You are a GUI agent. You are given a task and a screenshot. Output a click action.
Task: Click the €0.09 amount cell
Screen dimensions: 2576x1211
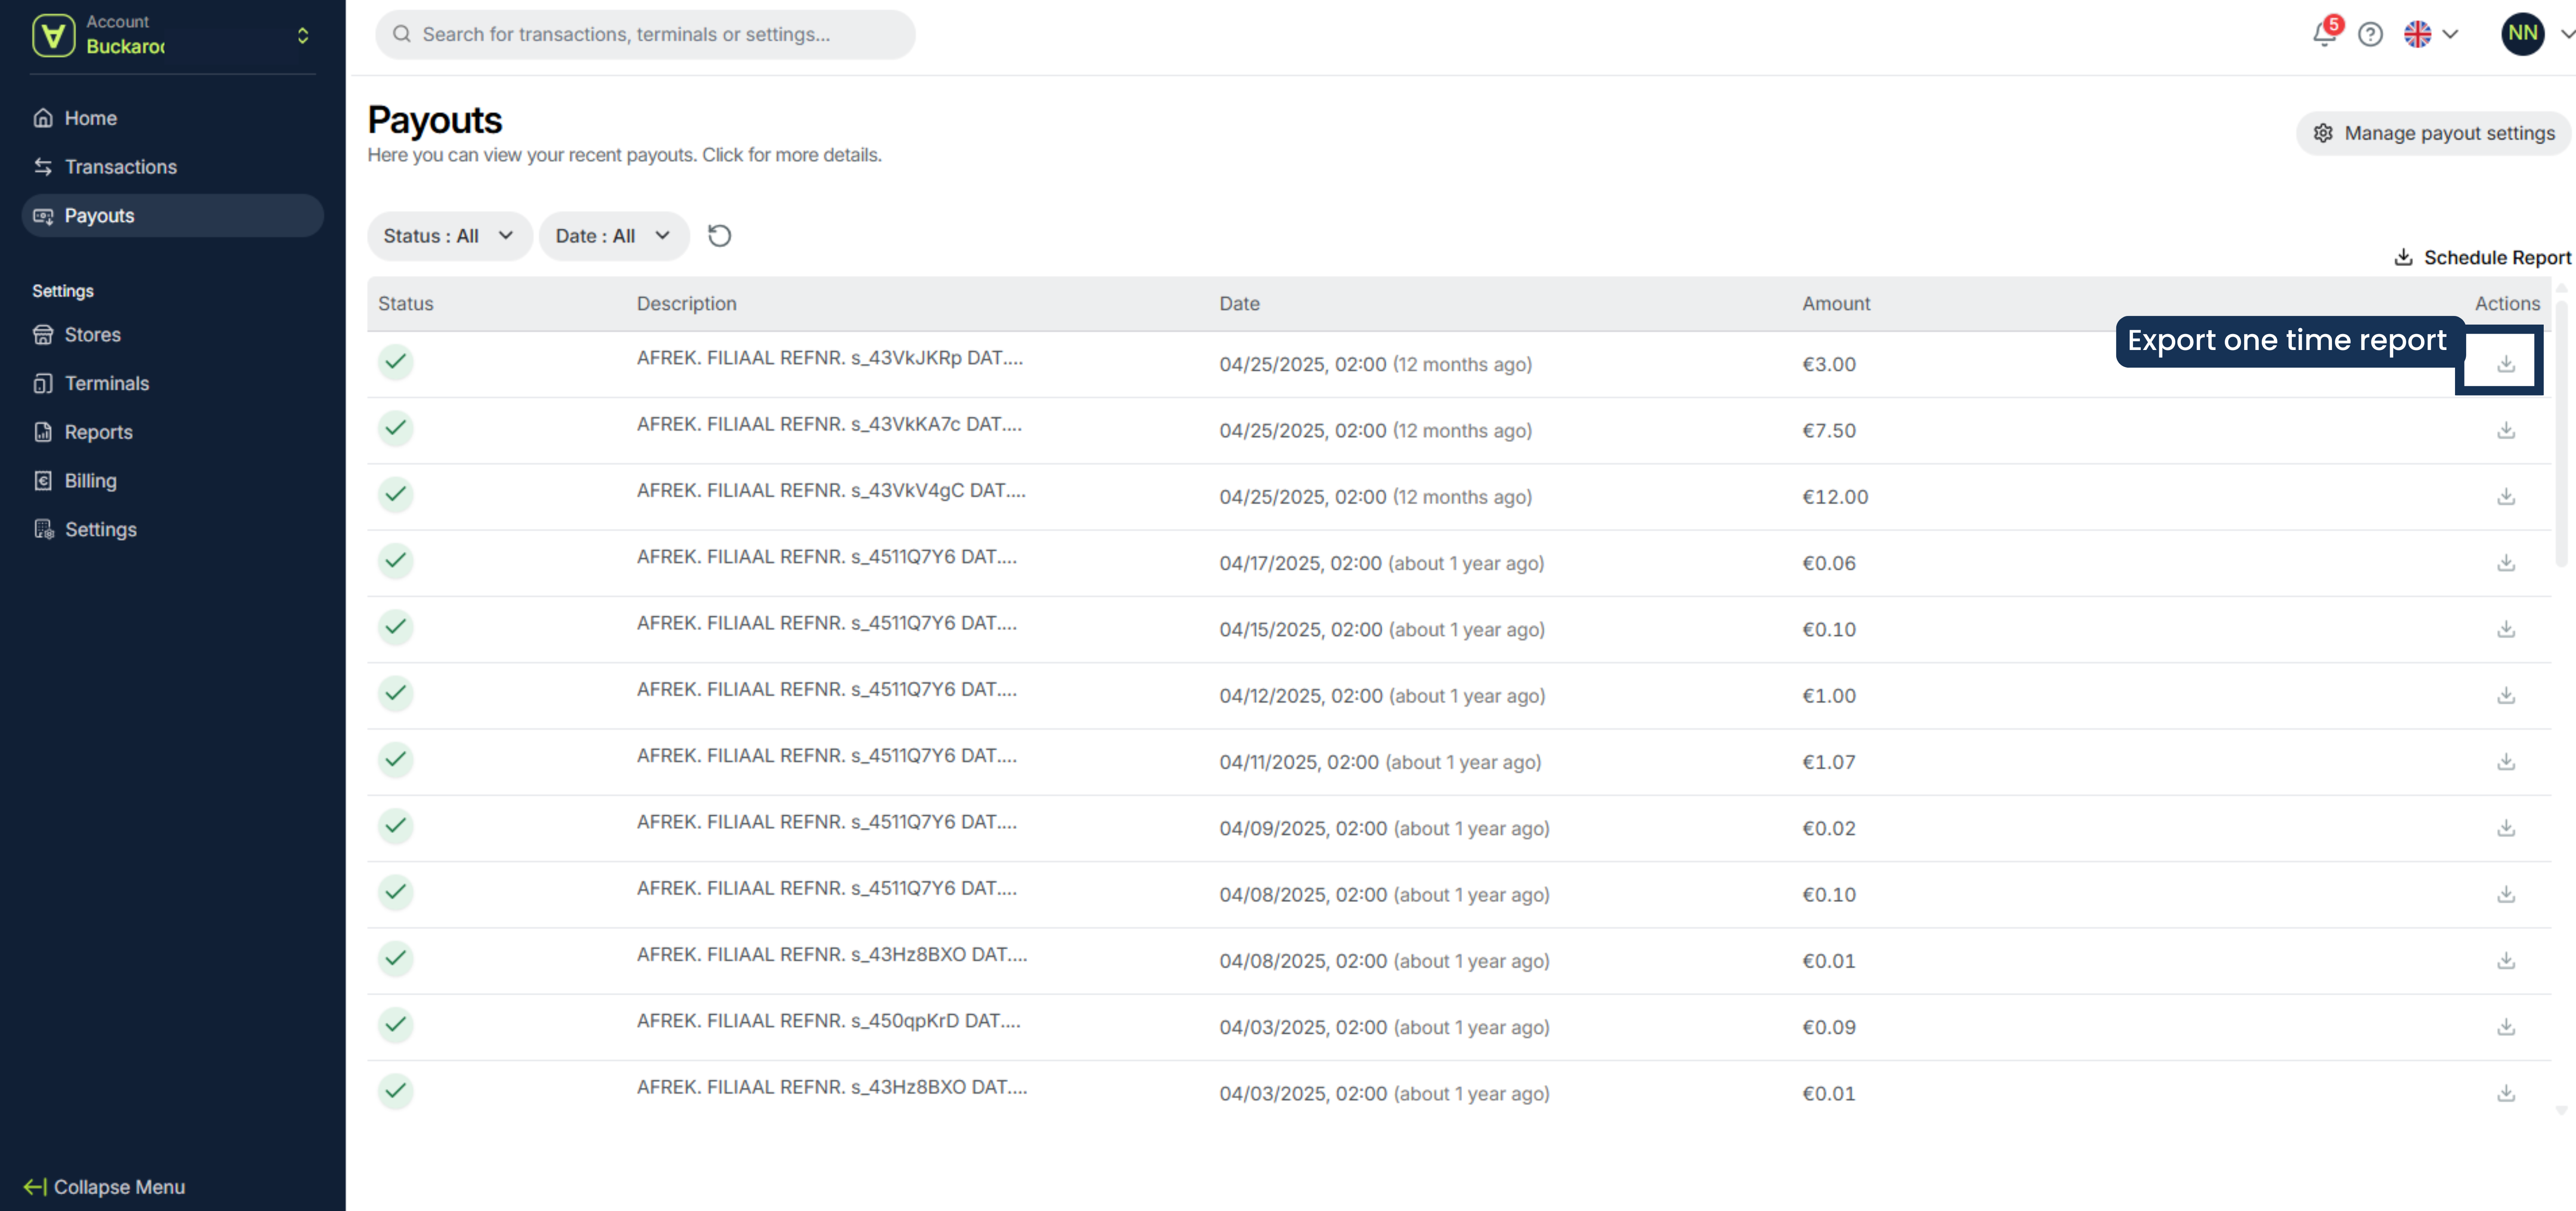point(1829,1027)
